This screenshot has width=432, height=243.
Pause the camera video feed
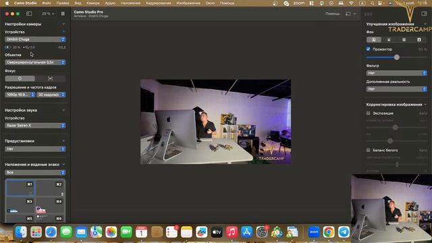(63, 13)
